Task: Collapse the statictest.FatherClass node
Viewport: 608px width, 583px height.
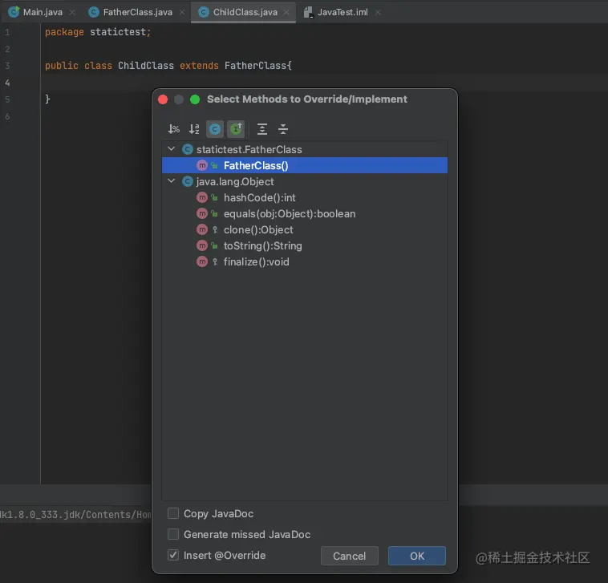Action: 171,149
